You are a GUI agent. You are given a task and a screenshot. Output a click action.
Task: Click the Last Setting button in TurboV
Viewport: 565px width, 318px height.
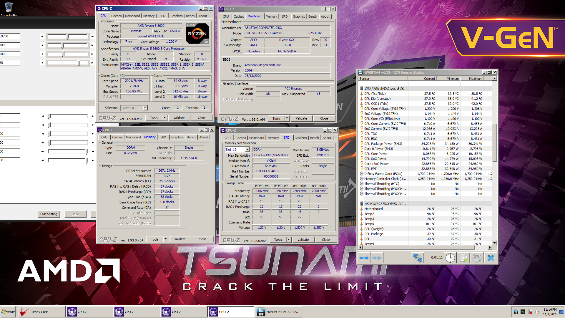pos(49,214)
